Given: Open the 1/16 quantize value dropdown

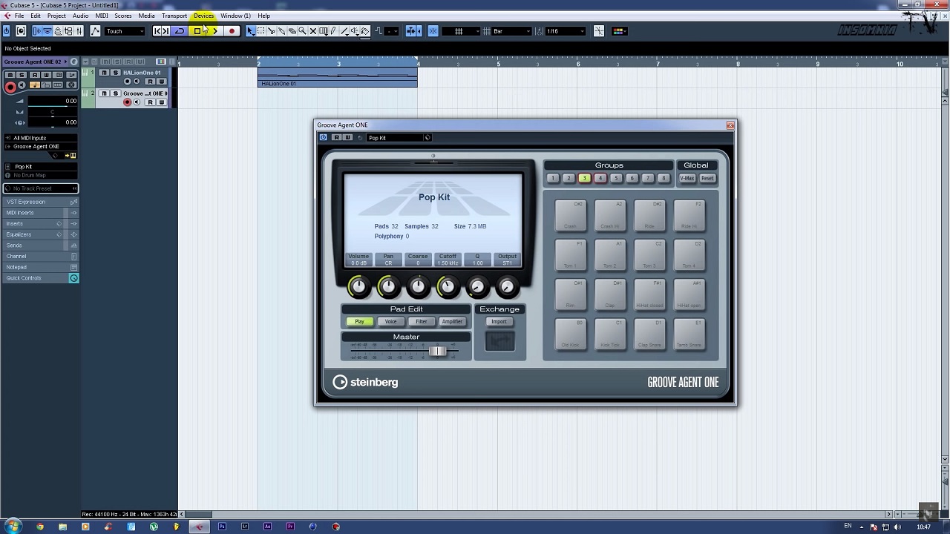Looking at the screenshot, I should pyautogui.click(x=565, y=31).
